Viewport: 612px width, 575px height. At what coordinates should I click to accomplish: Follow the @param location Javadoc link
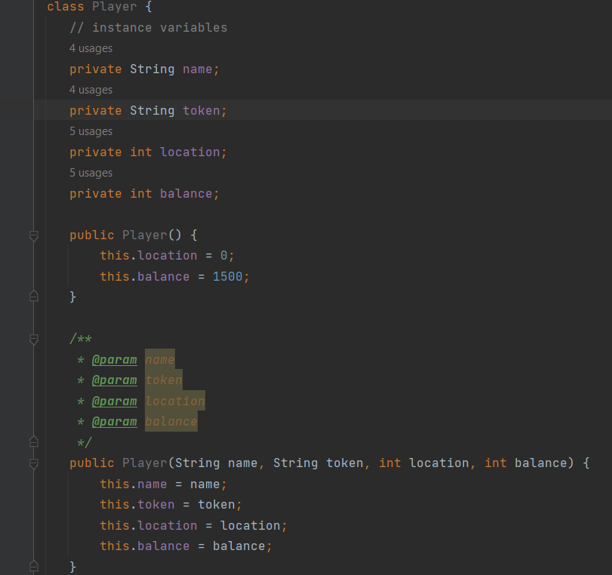(x=115, y=401)
